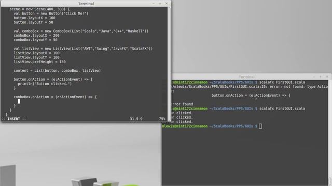Click the 'error found' line in back terminal
The width and height of the screenshot is (332, 186).
[x=182, y=104]
